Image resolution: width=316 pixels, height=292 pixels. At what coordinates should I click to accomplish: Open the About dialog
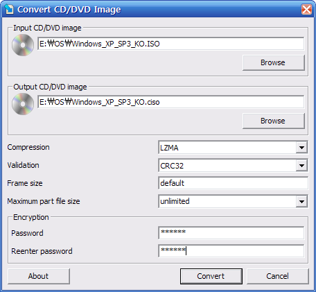(x=39, y=276)
